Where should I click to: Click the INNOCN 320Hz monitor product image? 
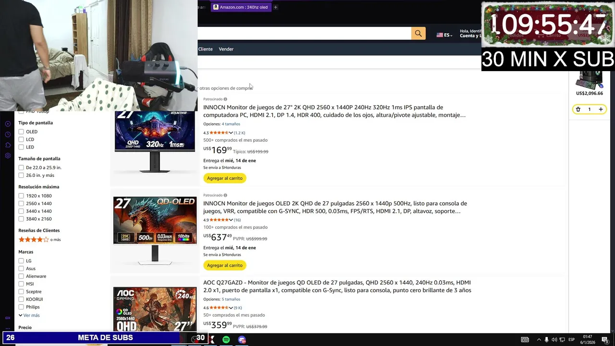[155, 142]
